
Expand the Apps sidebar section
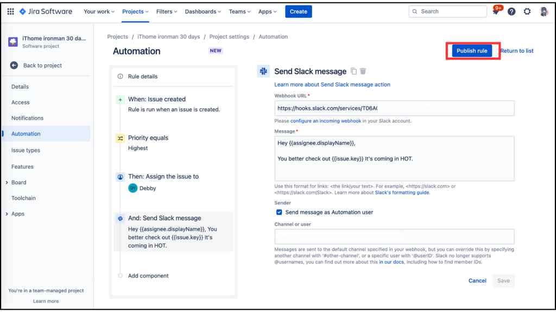coord(7,214)
